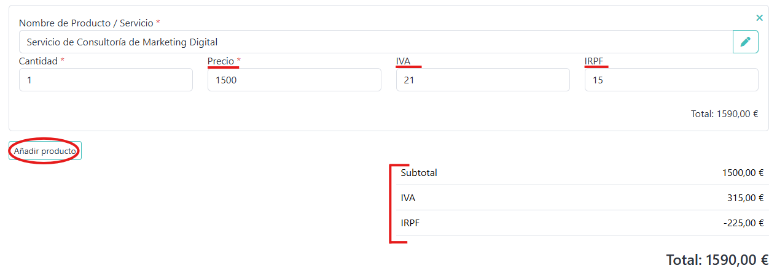Focus the Nombre de Producto / Servicio field
This screenshot has width=777, height=279.
tap(375, 42)
